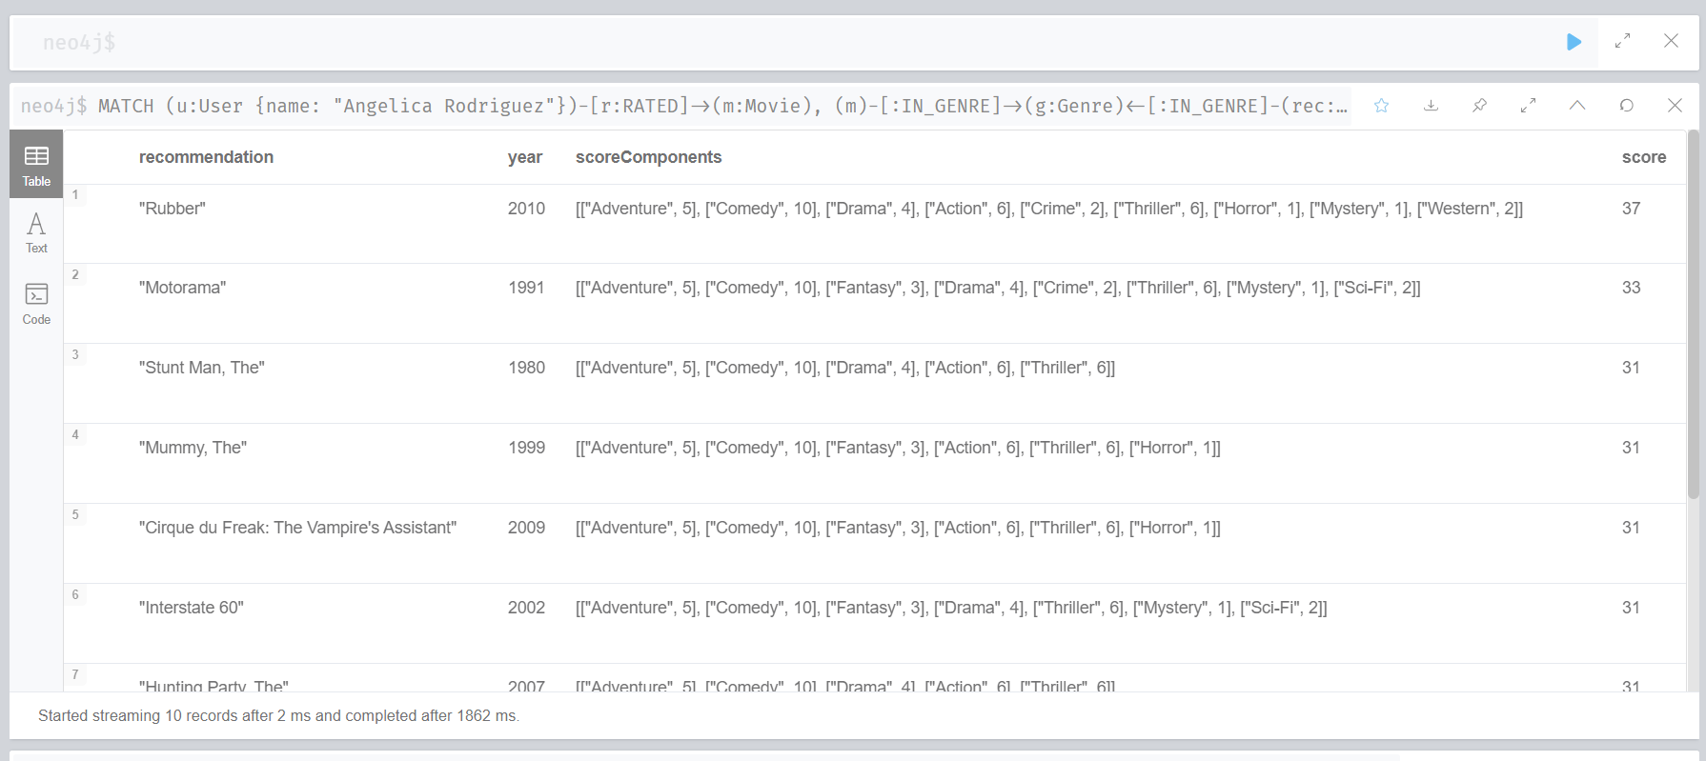The image size is (1706, 761).
Task: Click the score column header
Action: [x=1643, y=157]
